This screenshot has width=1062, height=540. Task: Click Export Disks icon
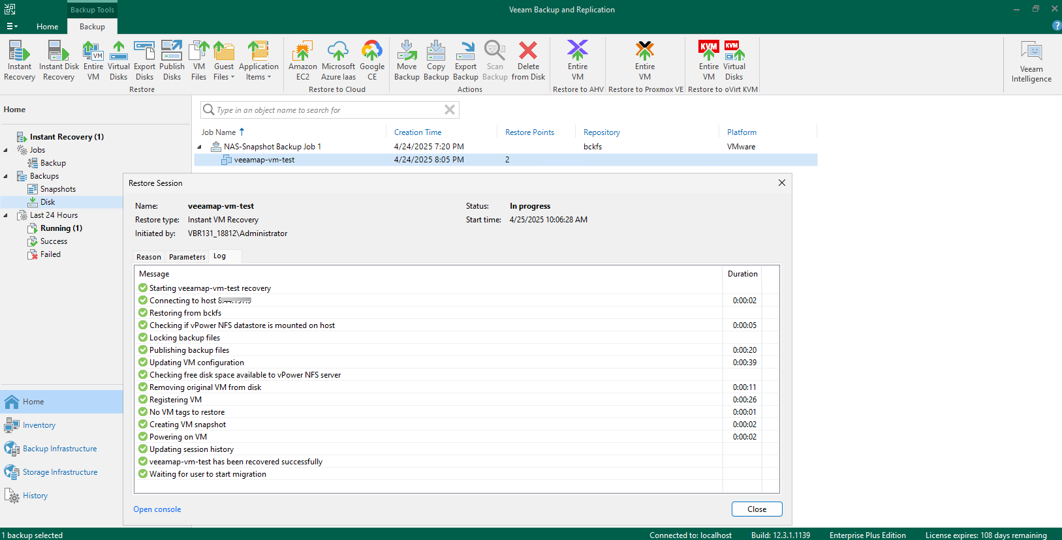tap(144, 61)
